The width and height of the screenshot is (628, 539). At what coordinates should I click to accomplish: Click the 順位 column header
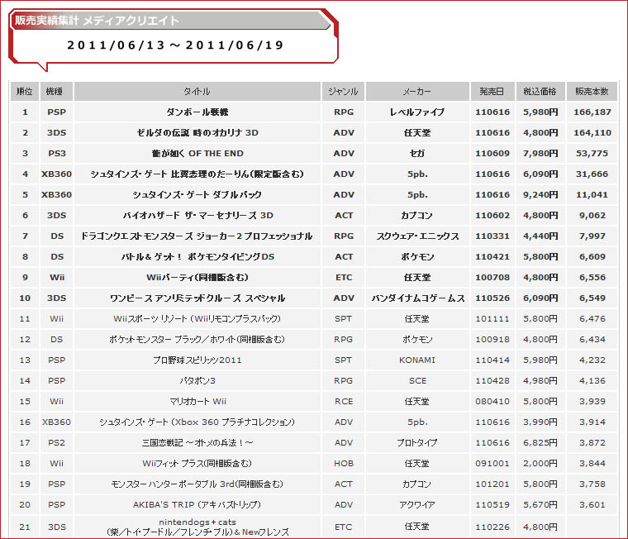tap(25, 92)
